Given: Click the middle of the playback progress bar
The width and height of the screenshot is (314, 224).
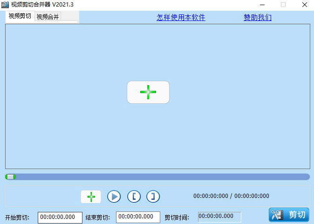Looking at the screenshot, I should point(157,176).
